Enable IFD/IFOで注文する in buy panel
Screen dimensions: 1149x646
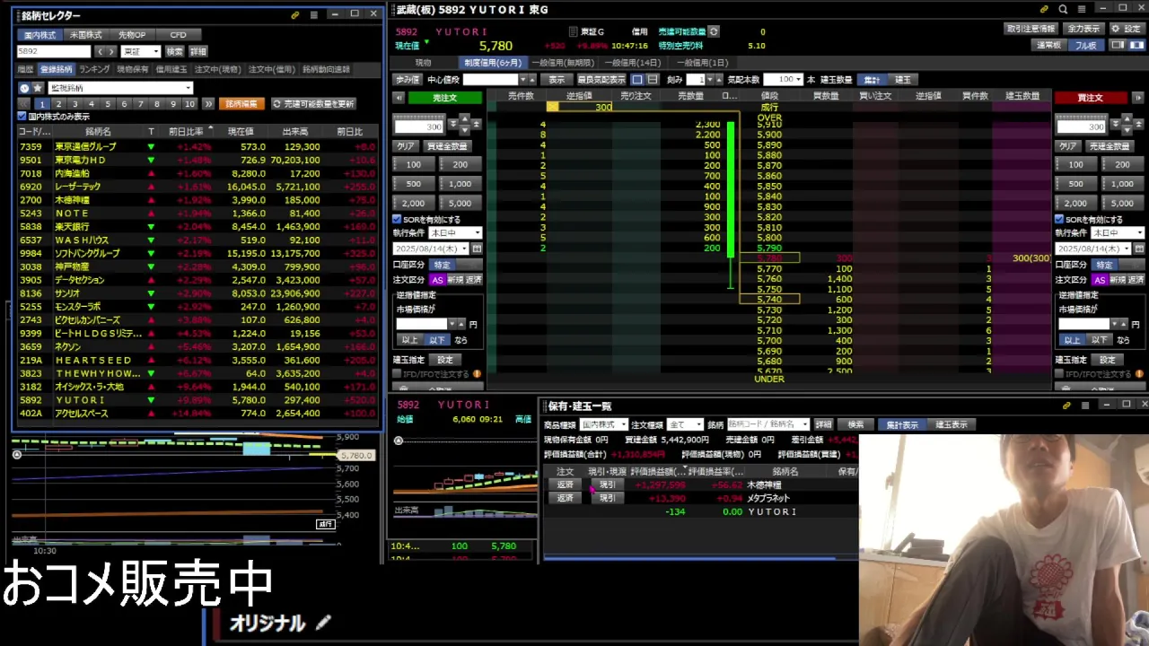1059,374
